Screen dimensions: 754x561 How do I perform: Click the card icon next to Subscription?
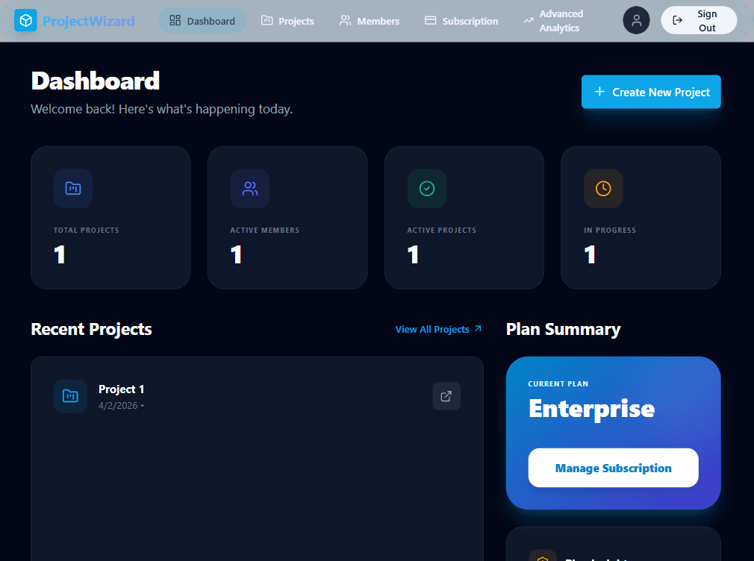click(x=429, y=21)
